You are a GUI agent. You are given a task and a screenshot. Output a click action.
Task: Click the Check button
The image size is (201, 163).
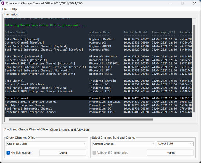point(63,153)
